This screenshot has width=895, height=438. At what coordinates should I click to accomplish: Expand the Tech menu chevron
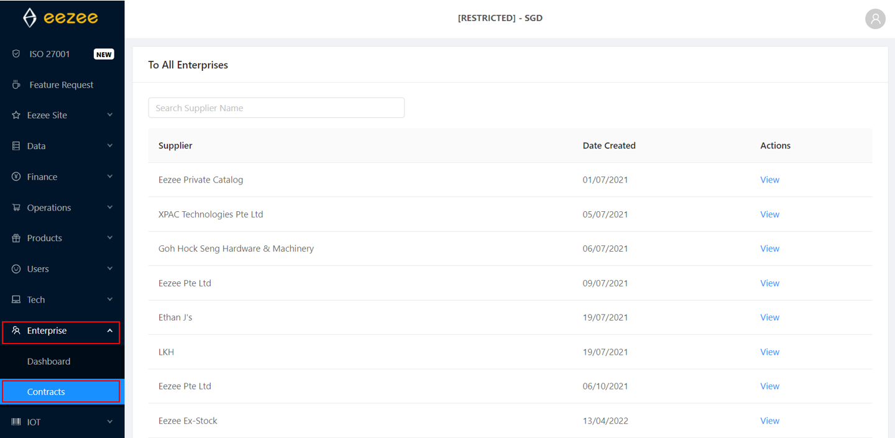110,299
